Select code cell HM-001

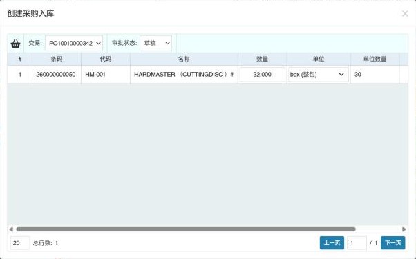(106, 75)
